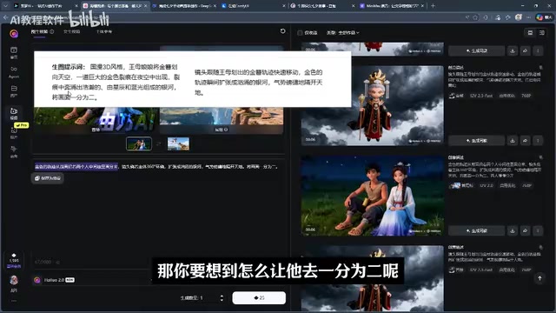Select the subject reference tab
Viewport: 556px width, 313px height.
pyautogui.click(x=104, y=31)
